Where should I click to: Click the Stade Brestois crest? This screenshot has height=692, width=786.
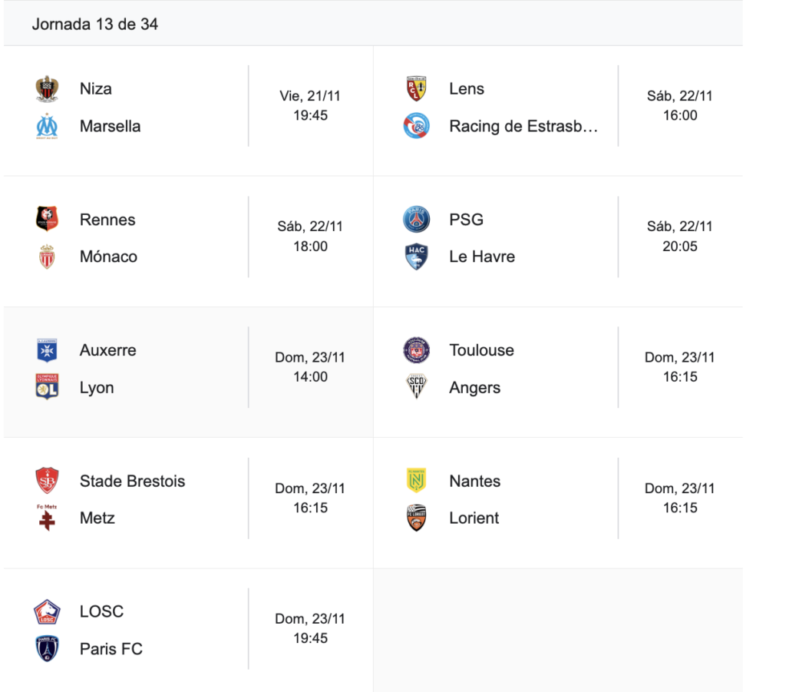48,481
